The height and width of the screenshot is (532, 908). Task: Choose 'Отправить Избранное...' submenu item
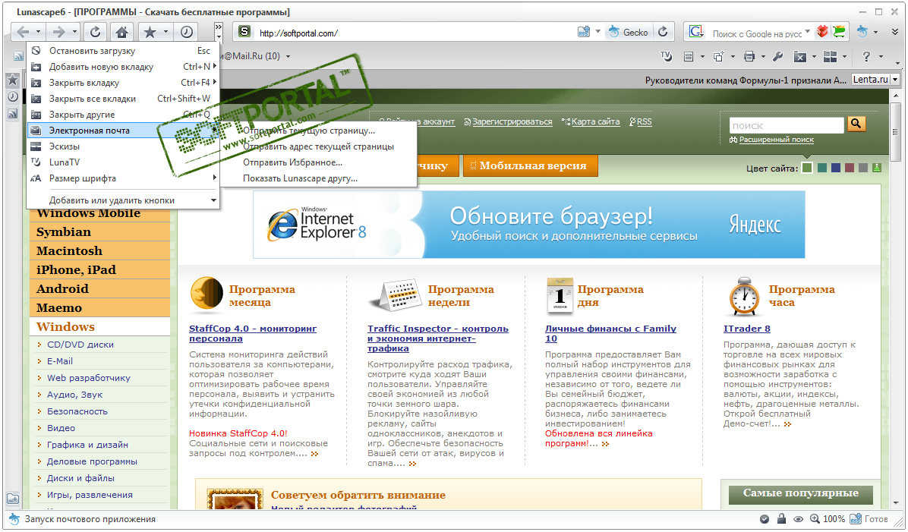click(x=319, y=162)
